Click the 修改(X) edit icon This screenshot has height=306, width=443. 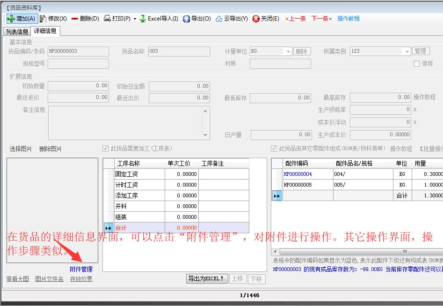coord(43,19)
